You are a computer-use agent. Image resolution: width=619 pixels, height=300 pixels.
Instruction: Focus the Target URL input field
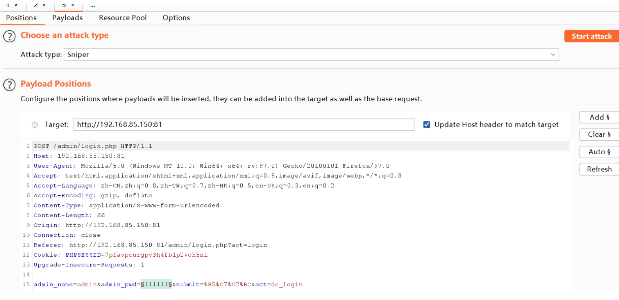[x=244, y=125]
